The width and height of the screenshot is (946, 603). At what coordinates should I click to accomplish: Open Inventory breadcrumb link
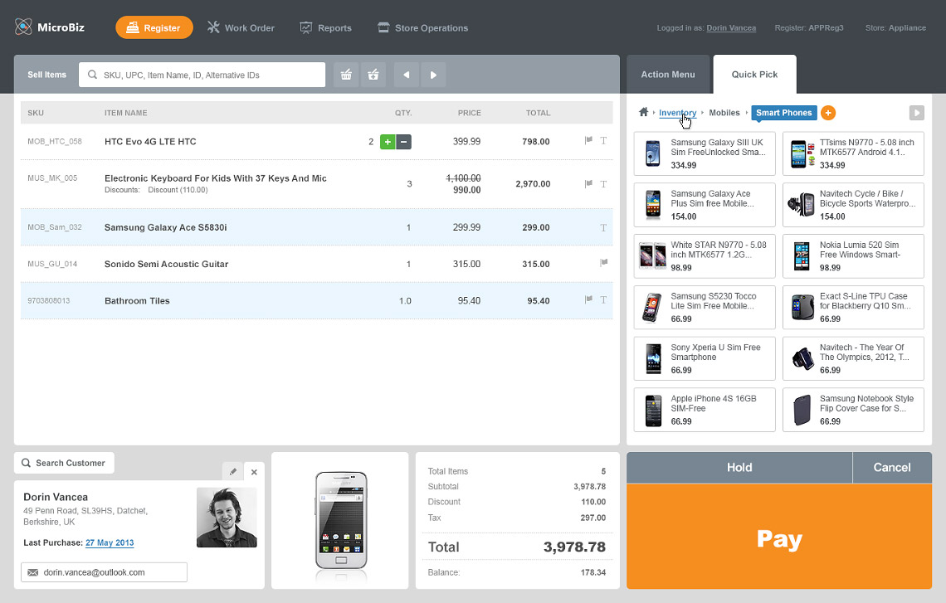point(677,113)
